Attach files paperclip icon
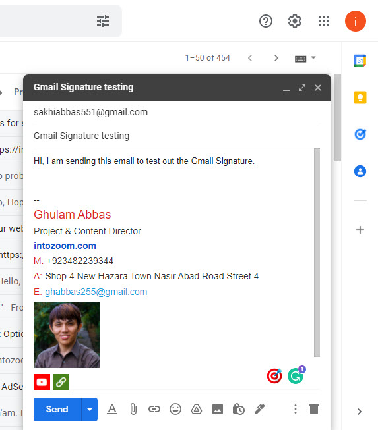 133,409
